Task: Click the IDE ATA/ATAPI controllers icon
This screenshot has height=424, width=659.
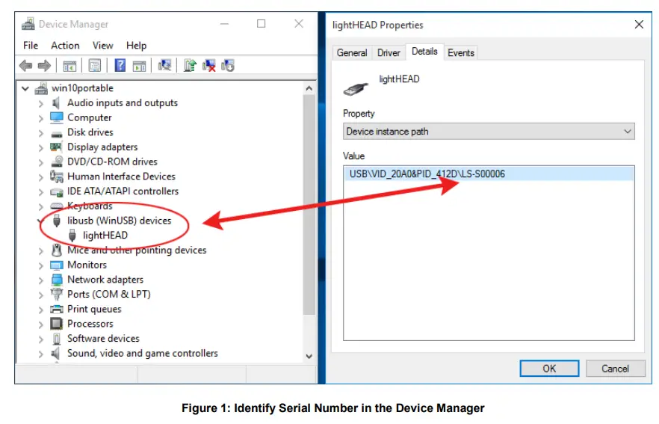Action: point(56,191)
